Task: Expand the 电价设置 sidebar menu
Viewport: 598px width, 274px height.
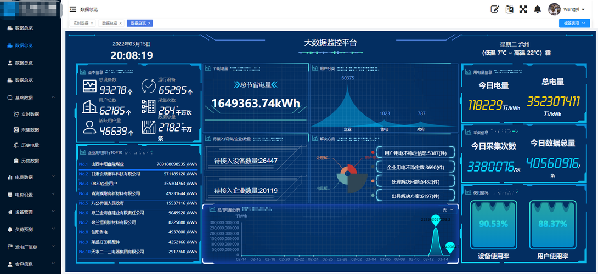Action: 31,195
